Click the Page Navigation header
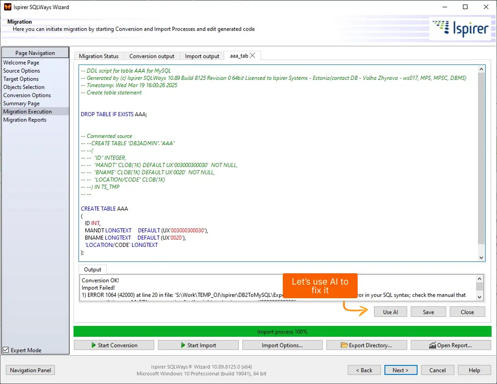 pyautogui.click(x=35, y=53)
